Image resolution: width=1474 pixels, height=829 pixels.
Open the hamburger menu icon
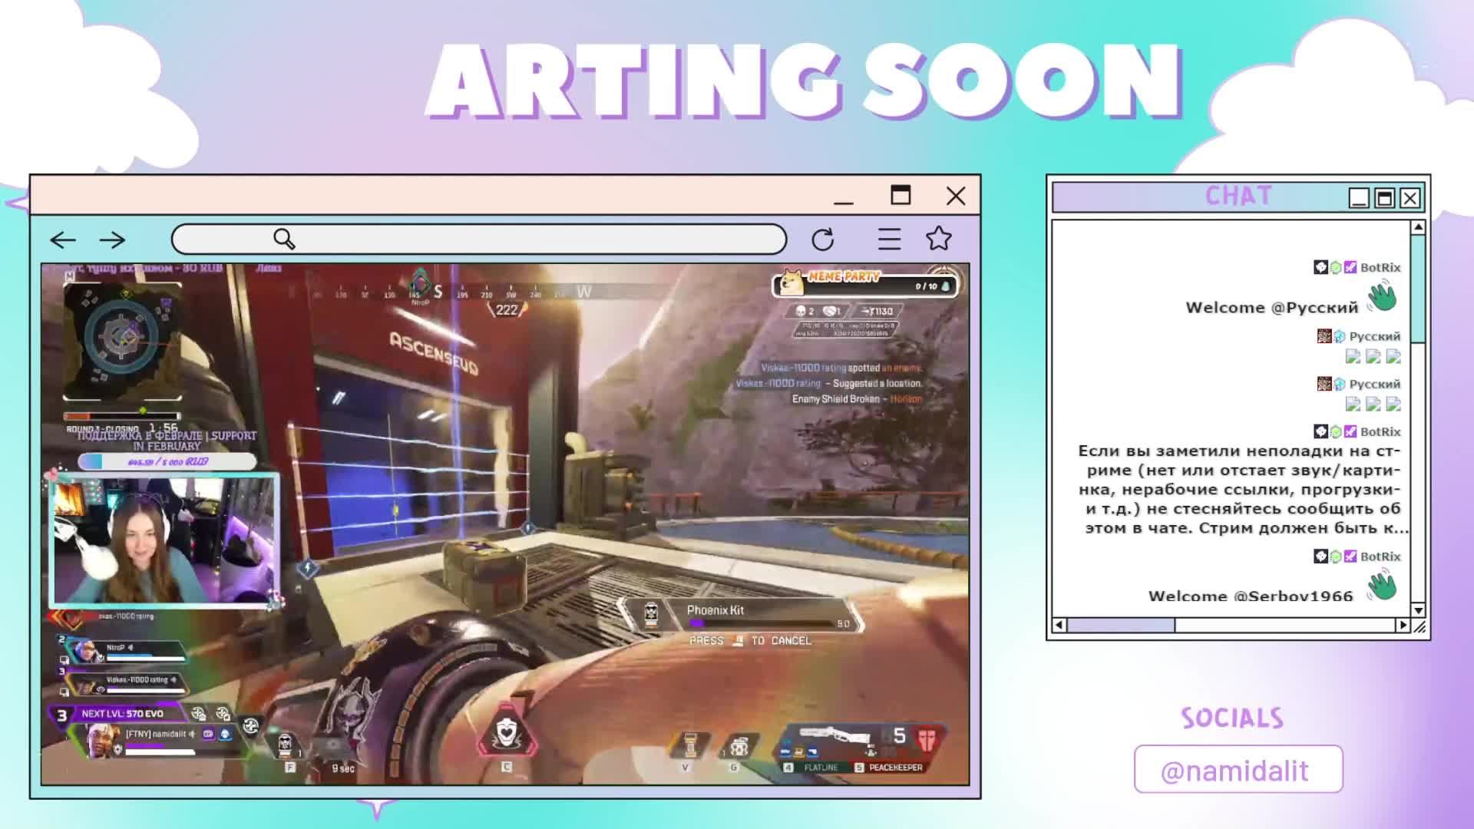pyautogui.click(x=889, y=239)
